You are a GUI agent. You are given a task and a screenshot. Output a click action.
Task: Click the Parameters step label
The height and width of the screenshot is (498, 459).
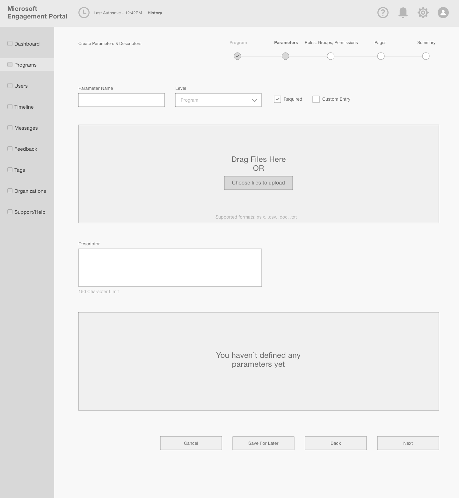tap(286, 42)
